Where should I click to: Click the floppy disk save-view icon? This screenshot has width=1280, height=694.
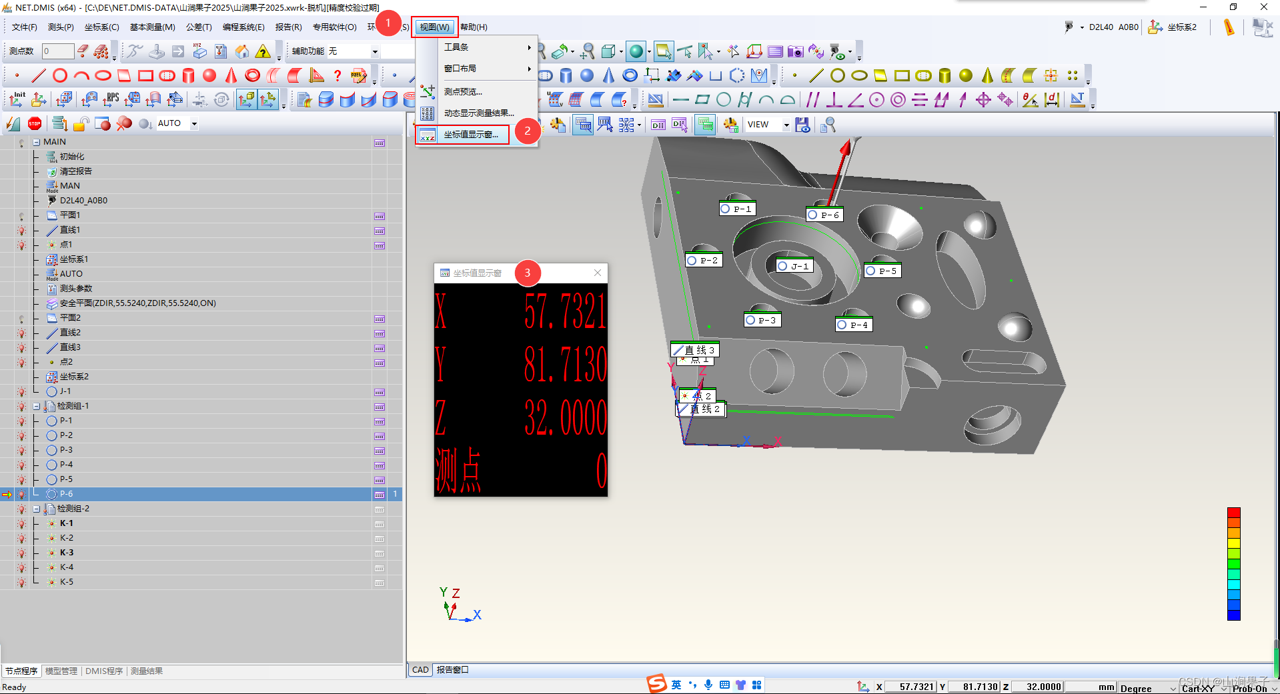click(x=802, y=125)
